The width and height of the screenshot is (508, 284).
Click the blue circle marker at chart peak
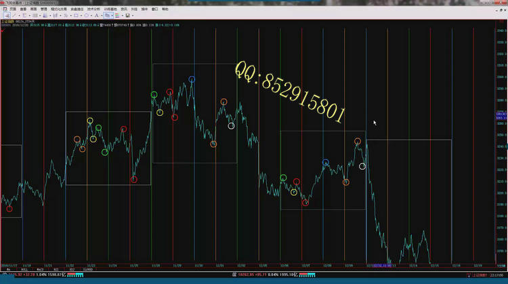(192, 79)
